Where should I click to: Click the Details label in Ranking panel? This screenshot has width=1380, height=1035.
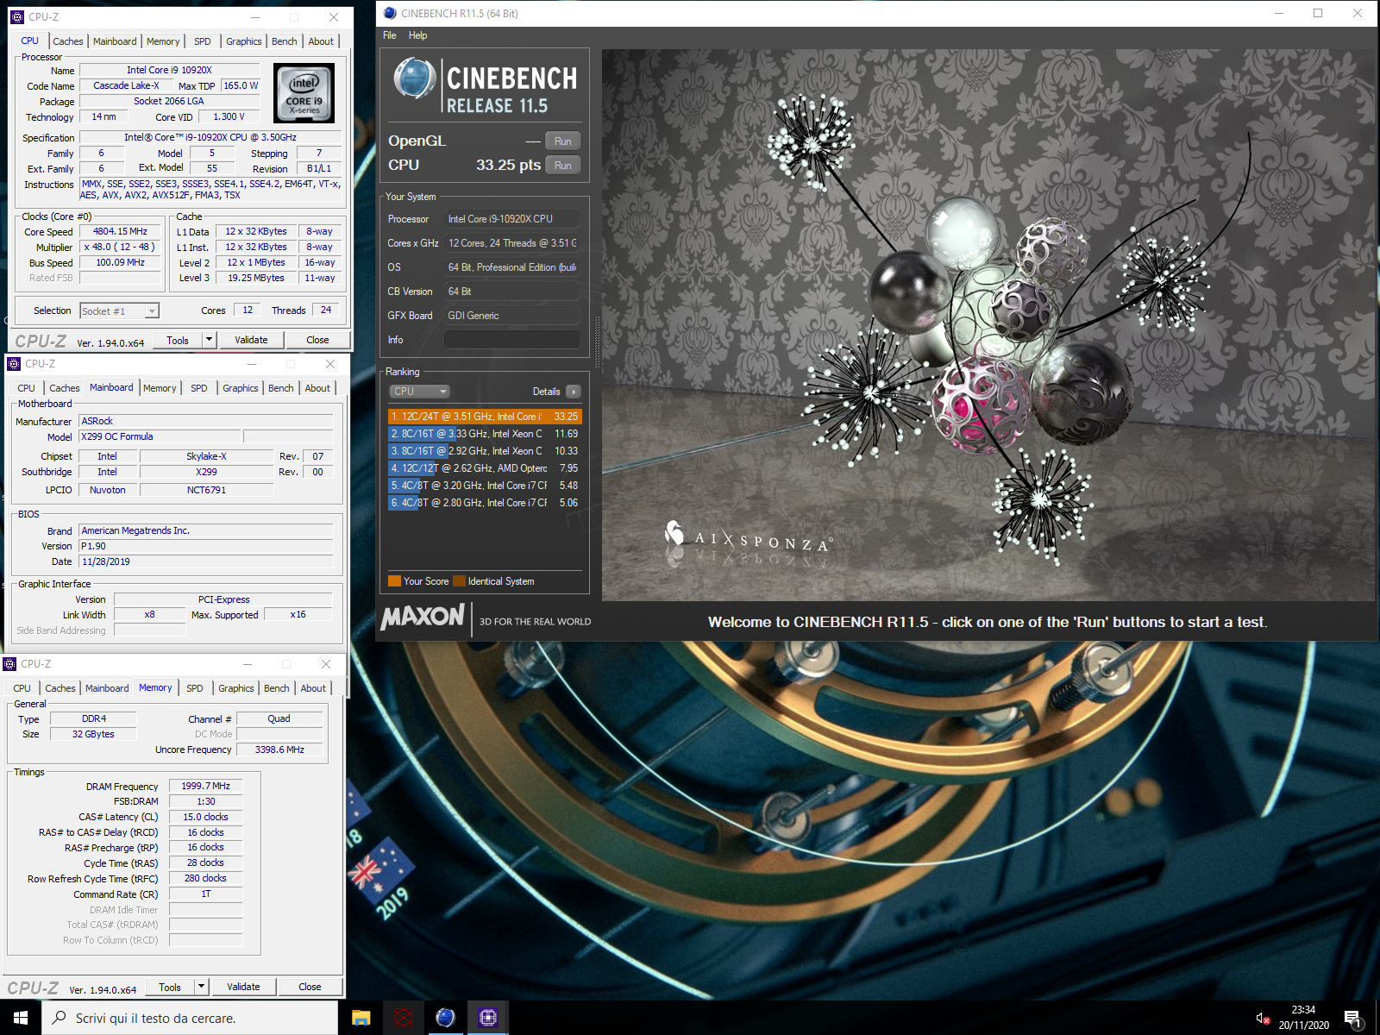click(x=546, y=392)
